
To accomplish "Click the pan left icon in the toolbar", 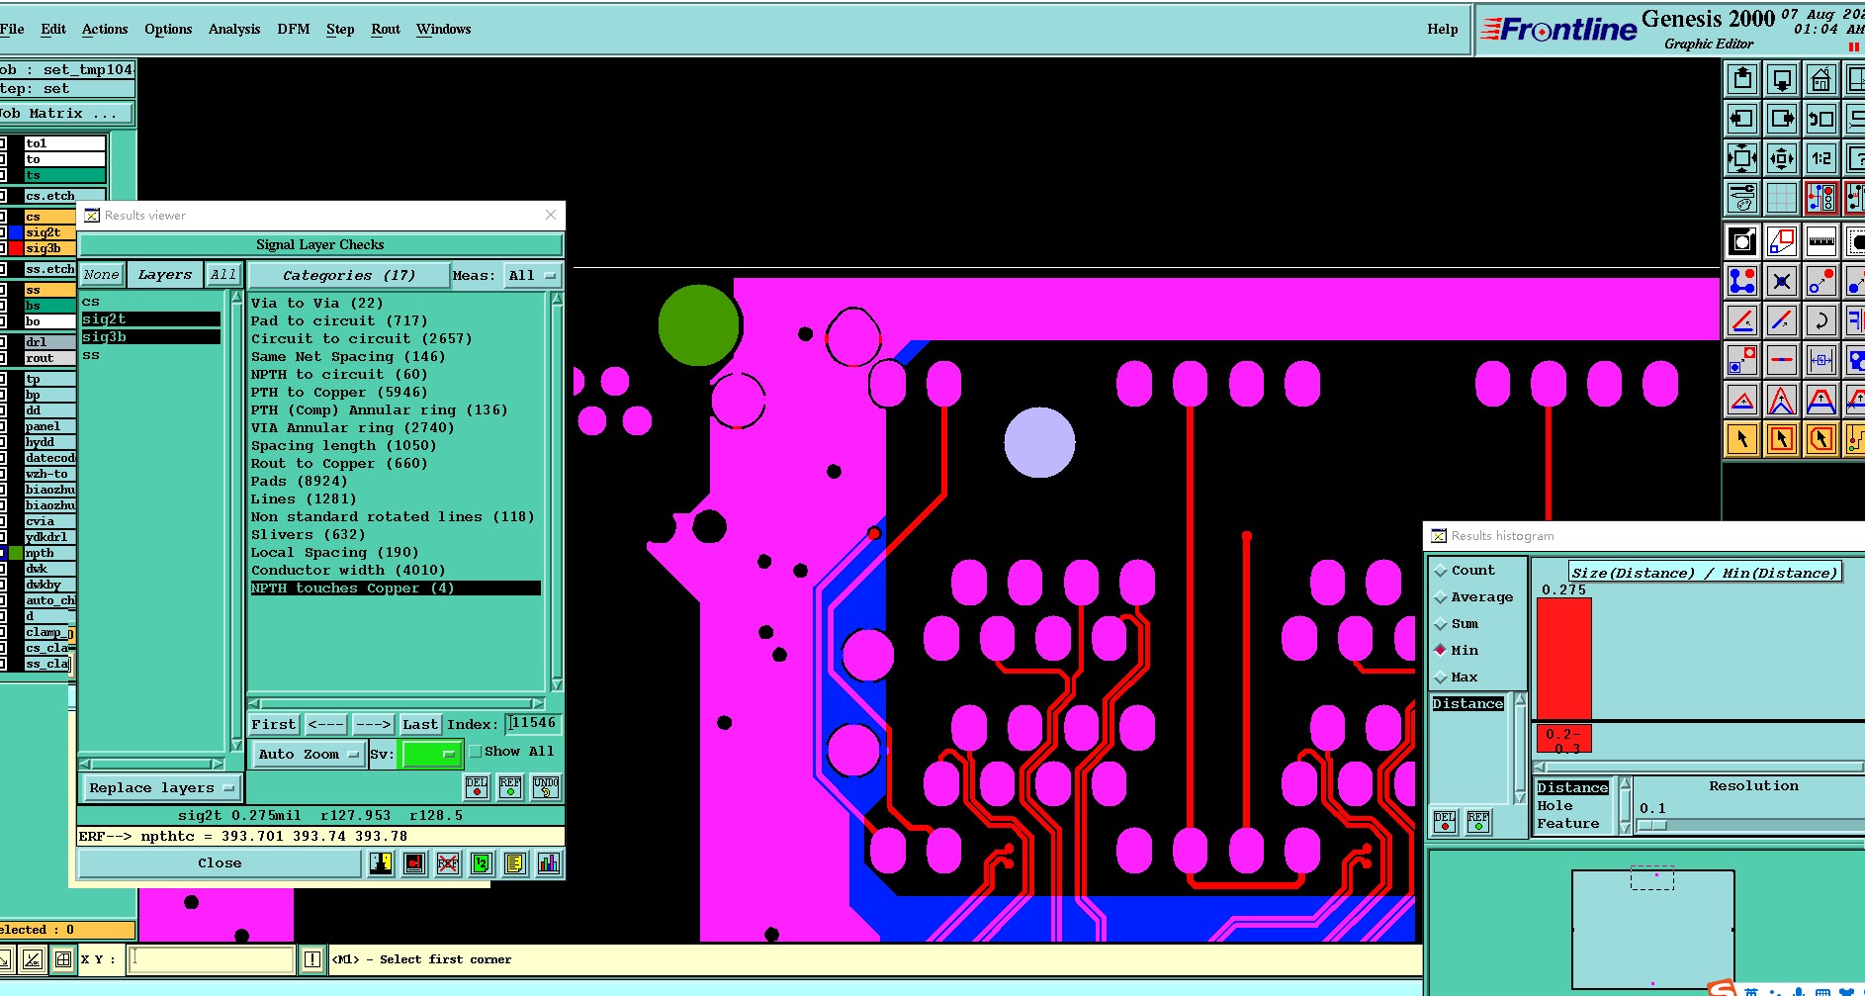I will [1742, 119].
